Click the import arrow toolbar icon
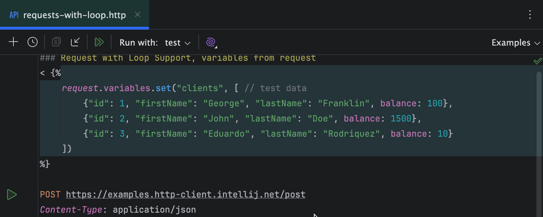This screenshot has height=217, width=543. coord(75,42)
